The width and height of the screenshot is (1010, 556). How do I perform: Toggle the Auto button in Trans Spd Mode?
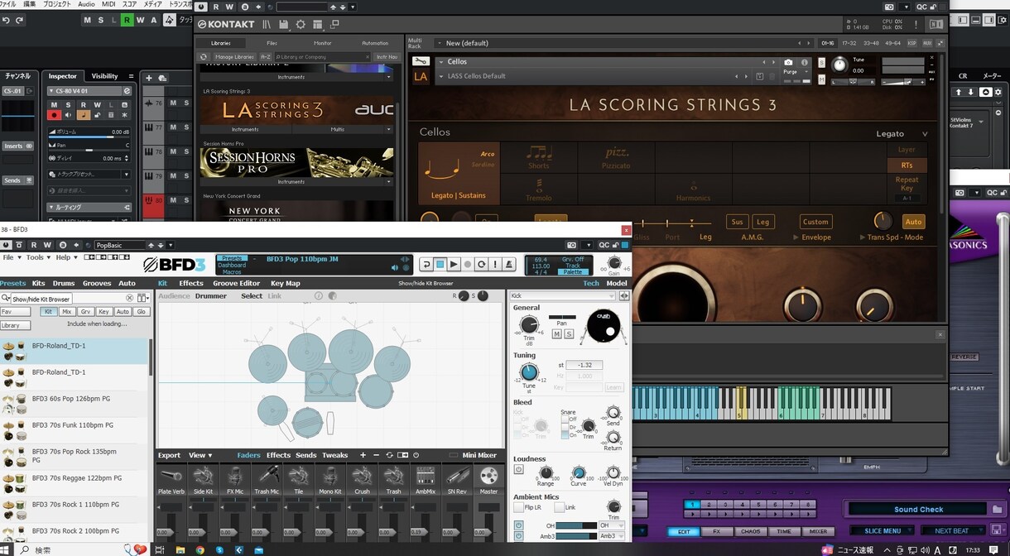[914, 222]
